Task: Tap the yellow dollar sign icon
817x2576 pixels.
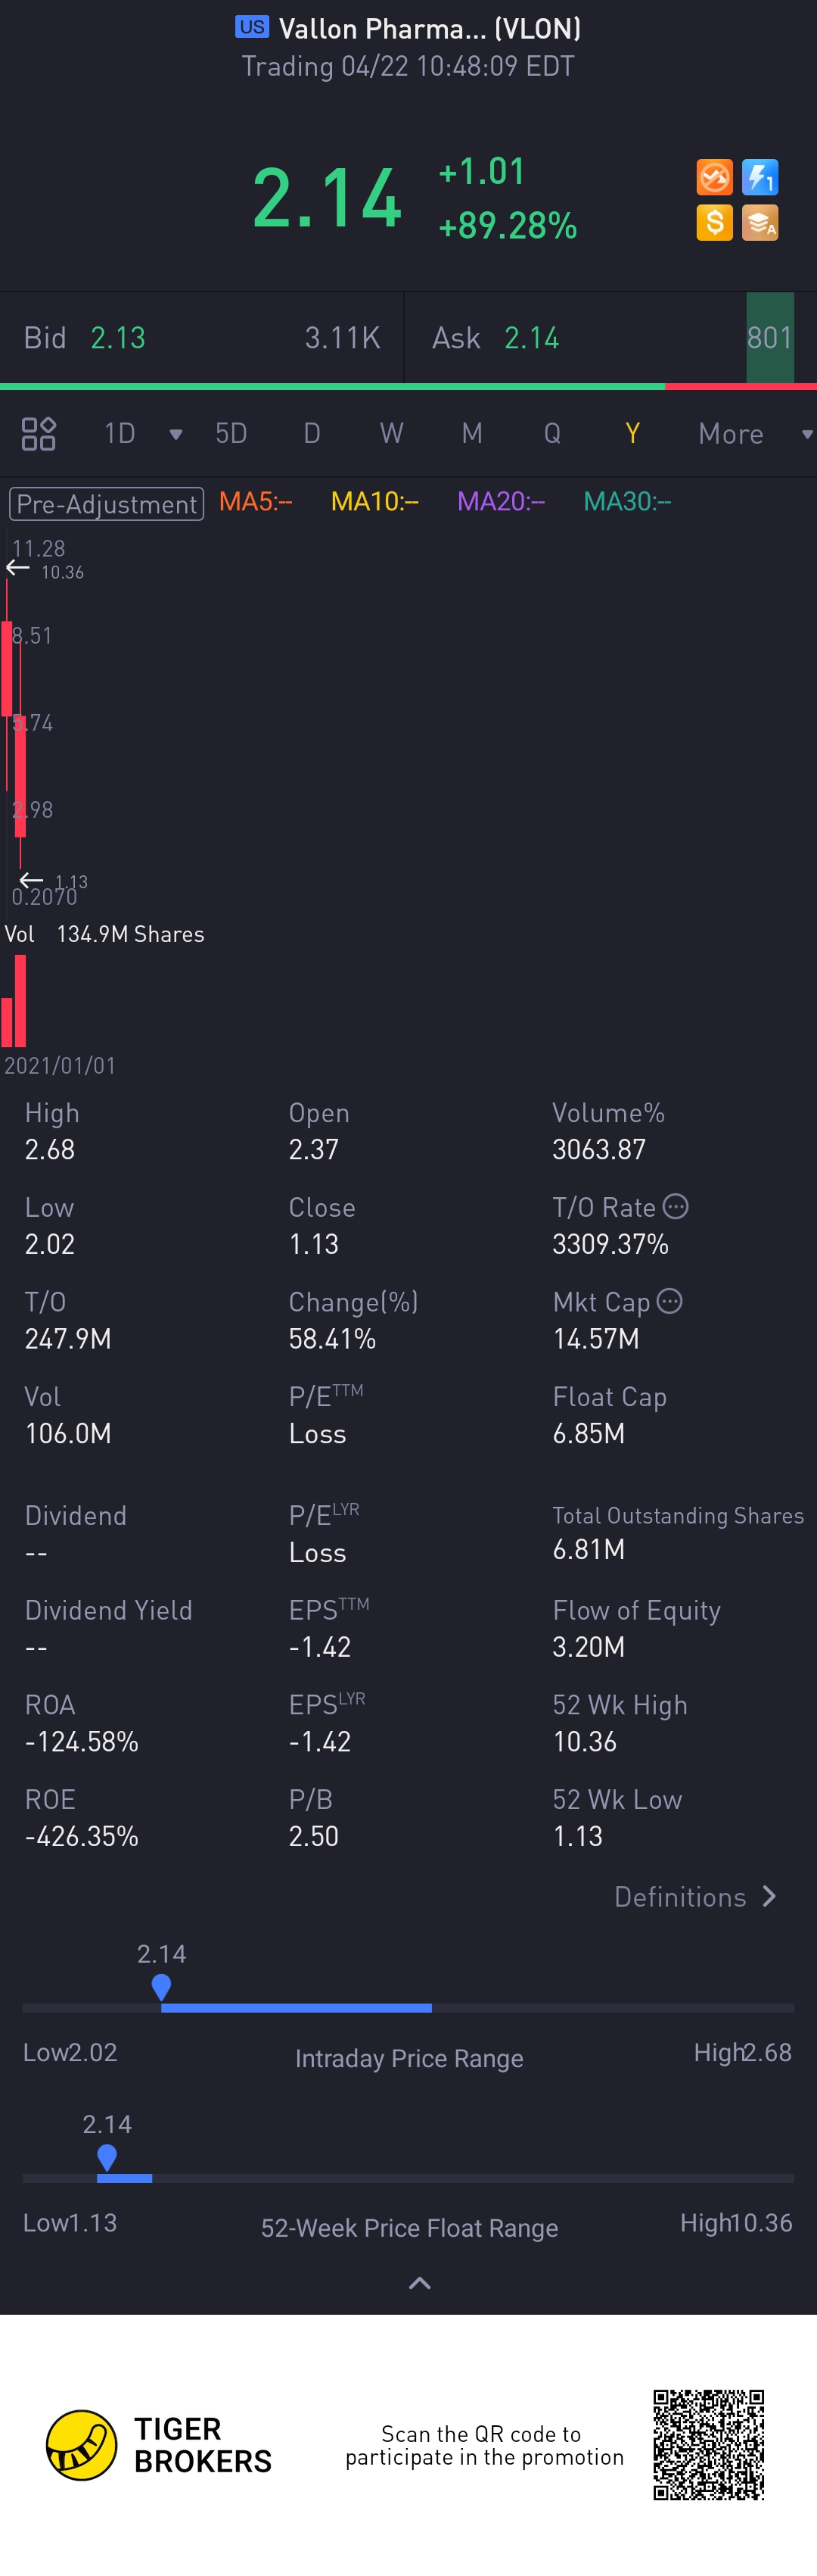Action: [714, 222]
